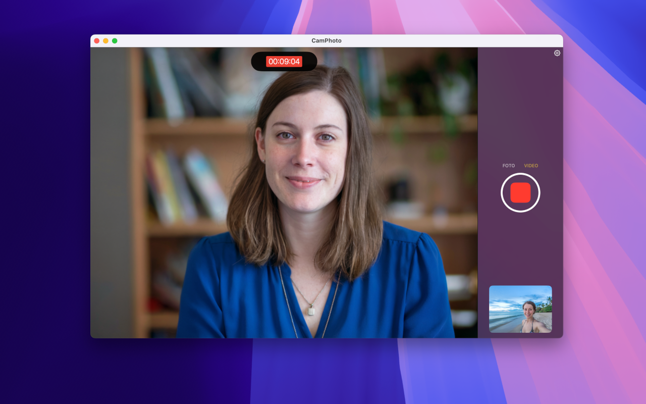Click the white ring around the stop button

(x=520, y=175)
